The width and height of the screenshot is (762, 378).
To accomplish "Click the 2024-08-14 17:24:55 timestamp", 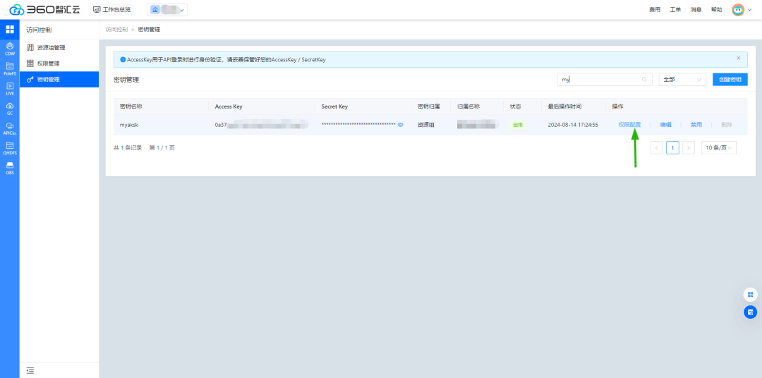I will (572, 125).
